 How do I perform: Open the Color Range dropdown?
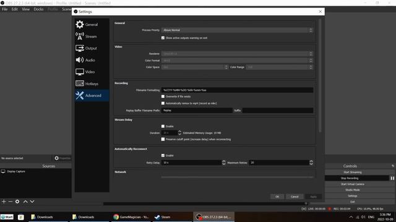coord(280,67)
